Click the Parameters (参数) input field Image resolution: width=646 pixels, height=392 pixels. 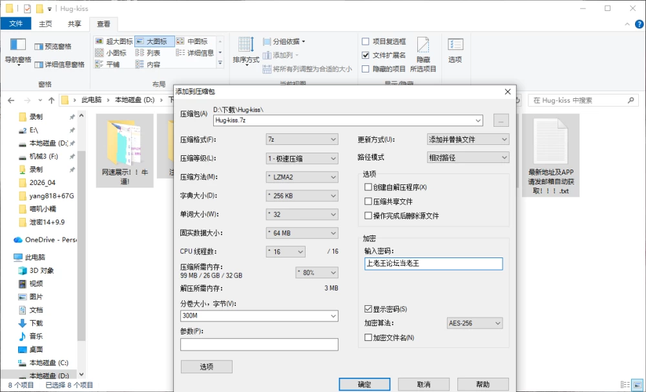259,345
